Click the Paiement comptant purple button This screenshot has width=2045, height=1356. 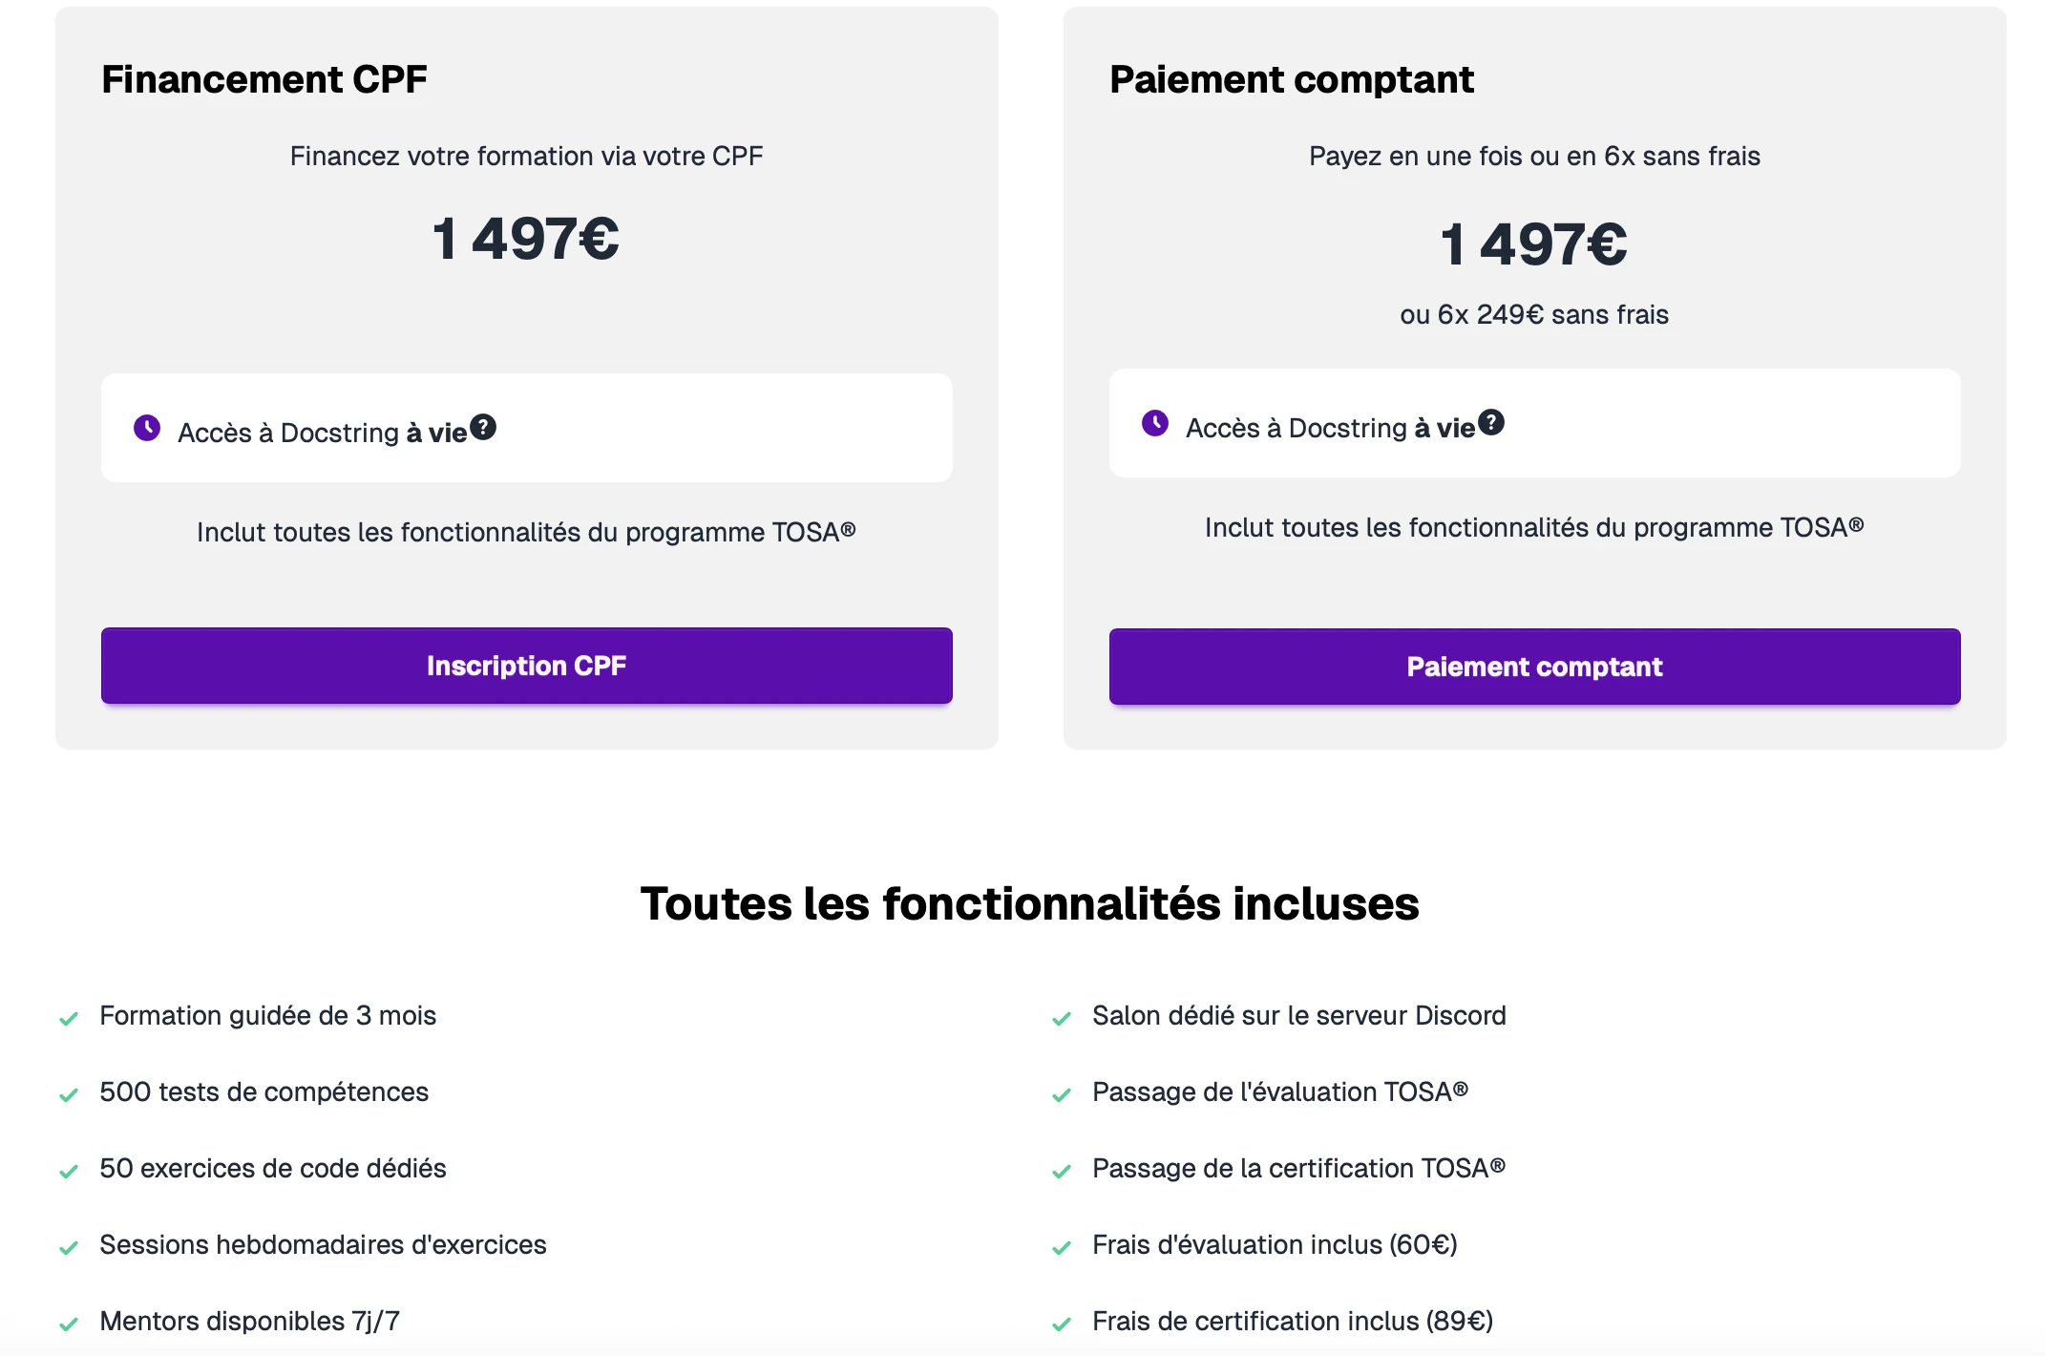coord(1534,667)
